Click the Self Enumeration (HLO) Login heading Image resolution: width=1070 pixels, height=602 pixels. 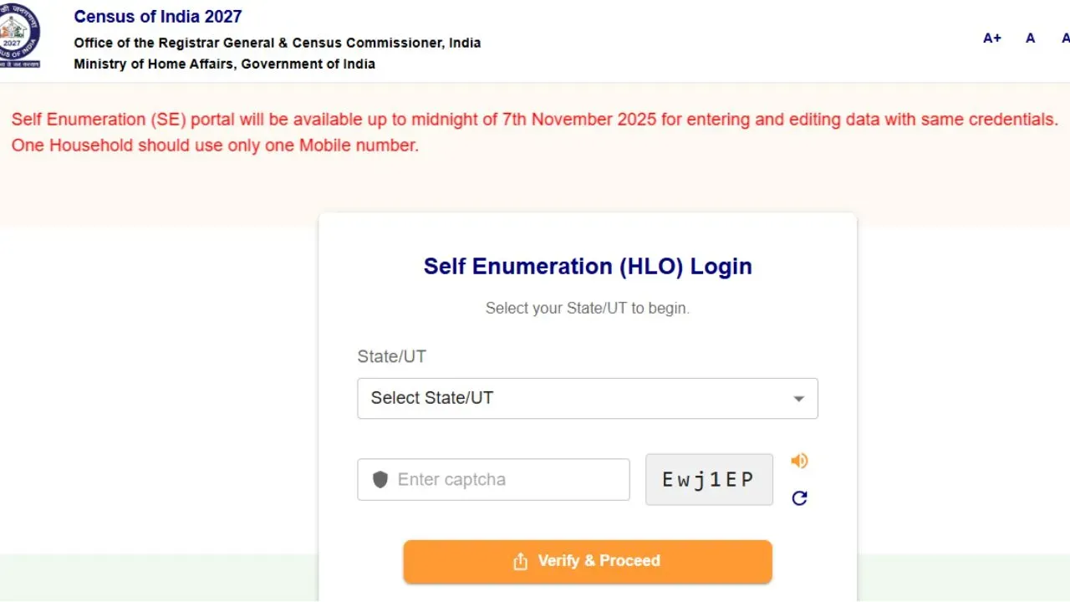tap(588, 267)
